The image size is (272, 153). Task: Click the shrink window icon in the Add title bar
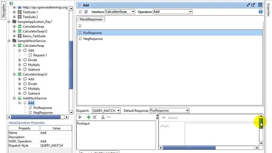coord(248,5)
